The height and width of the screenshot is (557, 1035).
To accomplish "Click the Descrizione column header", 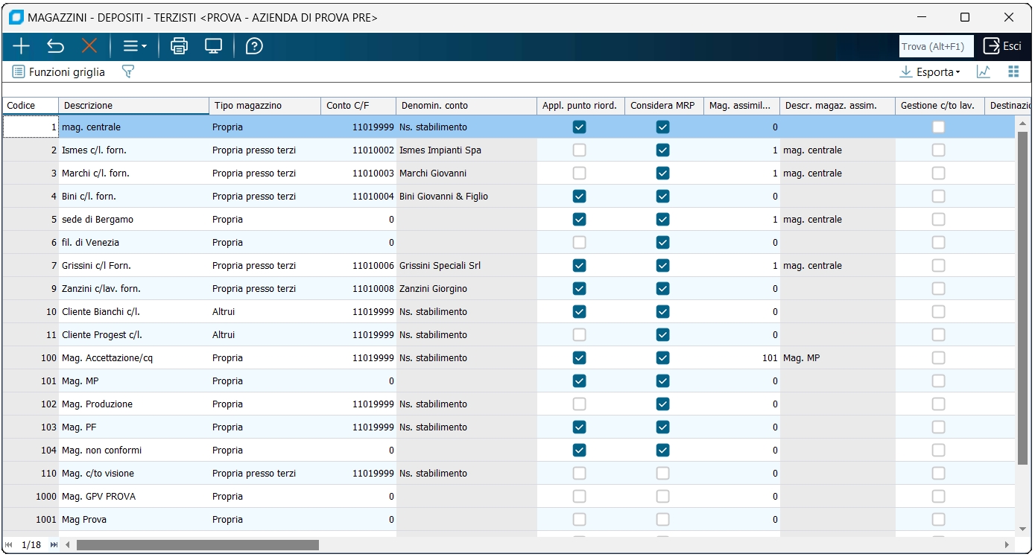I will pos(133,106).
